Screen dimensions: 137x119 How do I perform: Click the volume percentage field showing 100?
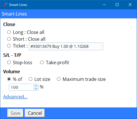point(21,87)
